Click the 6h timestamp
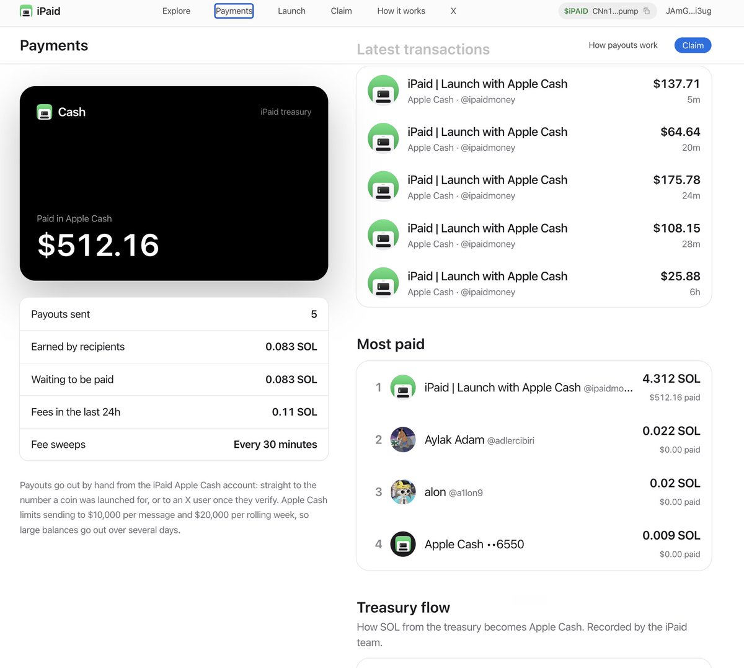The image size is (744, 668). (x=695, y=292)
